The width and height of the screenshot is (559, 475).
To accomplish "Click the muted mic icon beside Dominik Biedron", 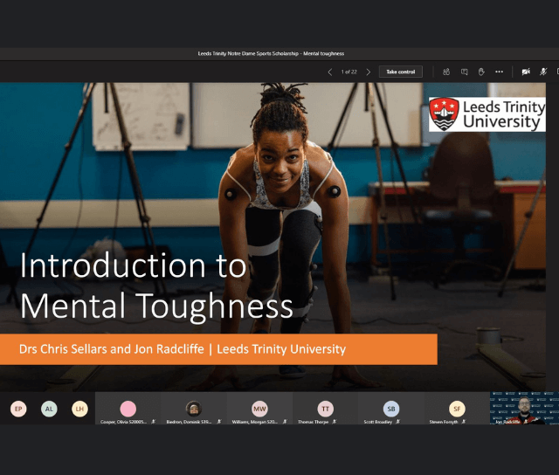I will [219, 422].
